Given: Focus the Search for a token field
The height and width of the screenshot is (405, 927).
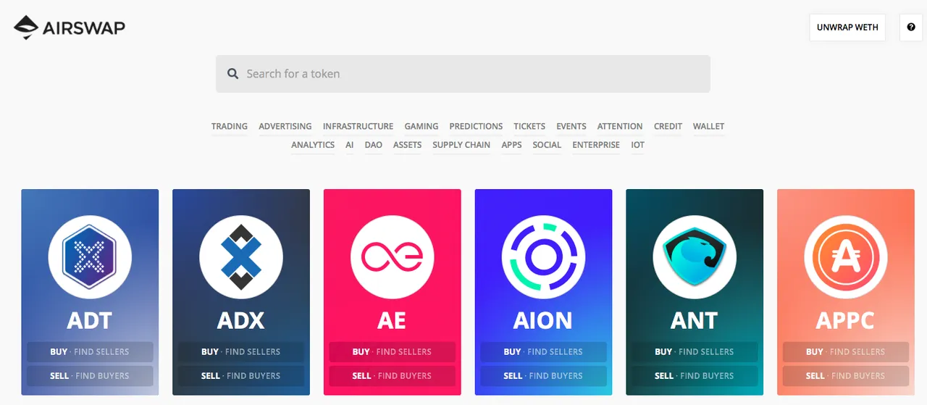Looking at the screenshot, I should pyautogui.click(x=463, y=74).
